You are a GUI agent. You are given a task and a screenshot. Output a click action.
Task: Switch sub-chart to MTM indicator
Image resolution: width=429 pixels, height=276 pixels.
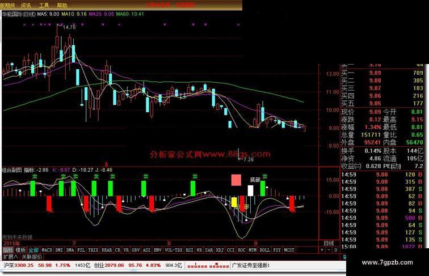[253, 250]
